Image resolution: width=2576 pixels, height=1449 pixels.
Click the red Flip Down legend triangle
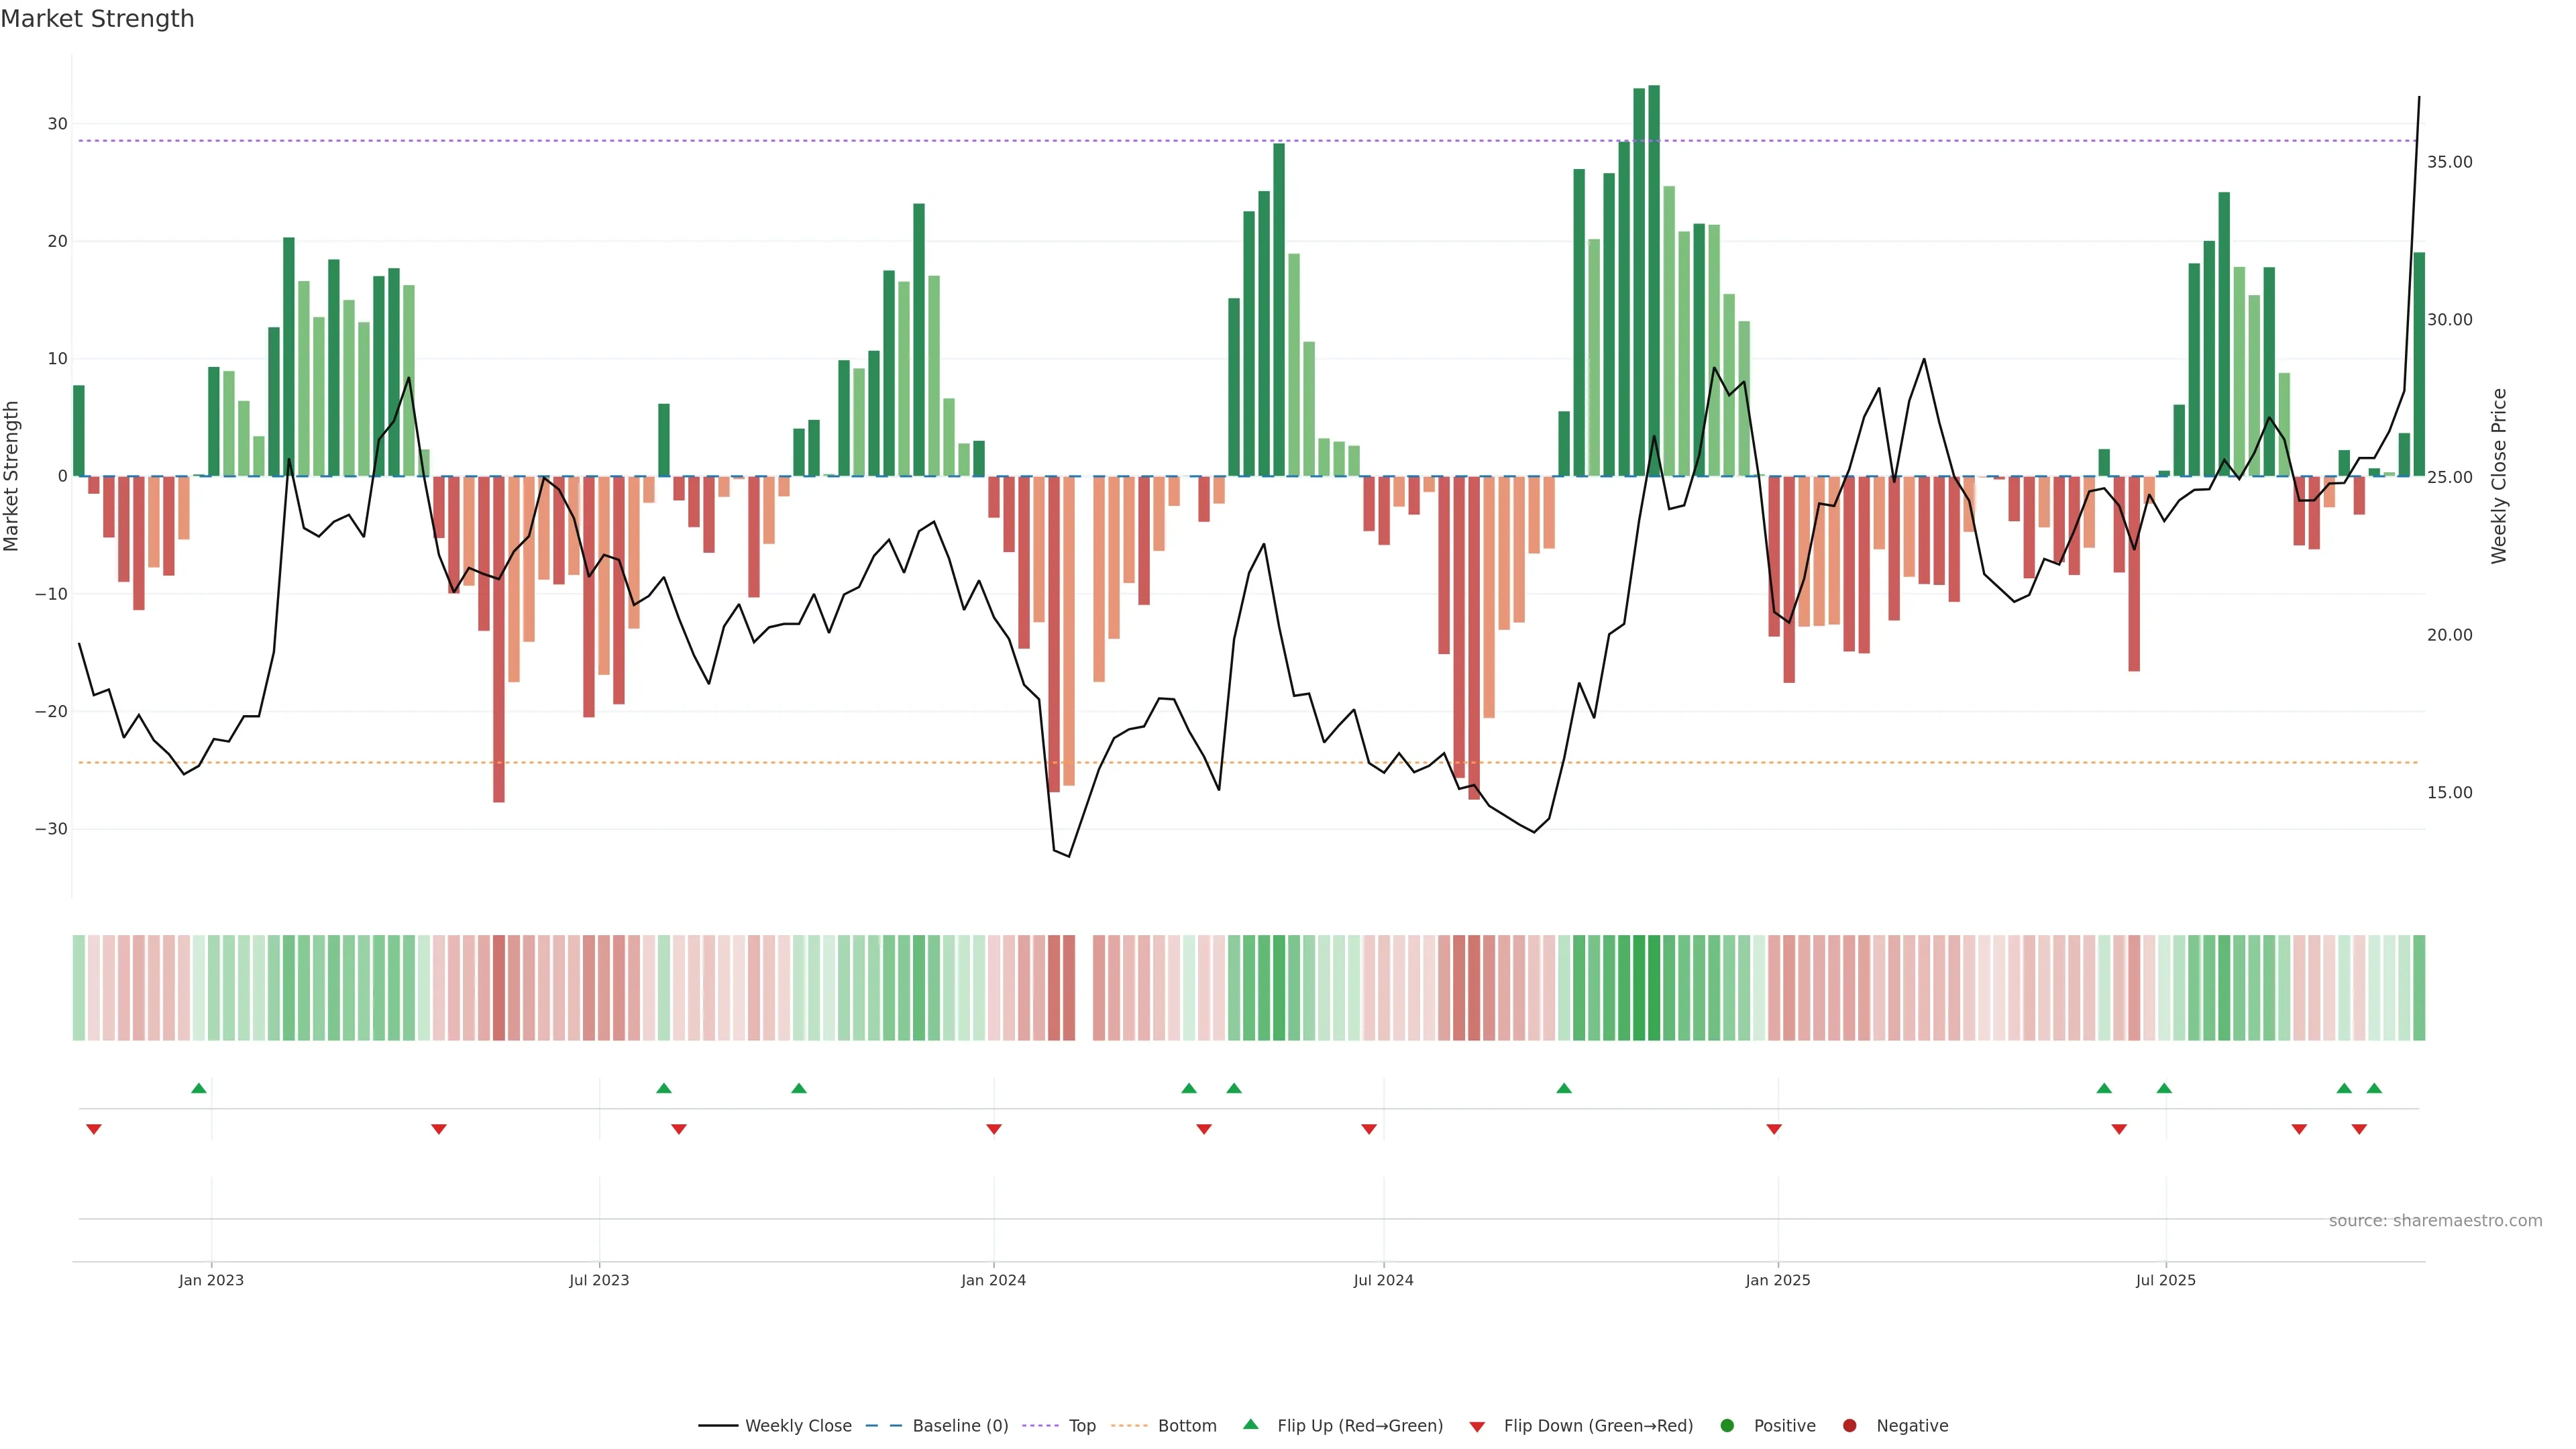(x=1477, y=1426)
